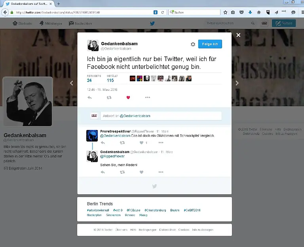Screen dimensions: 304x247
Task: Go to next tweet with right arrow
Action: (237, 83)
